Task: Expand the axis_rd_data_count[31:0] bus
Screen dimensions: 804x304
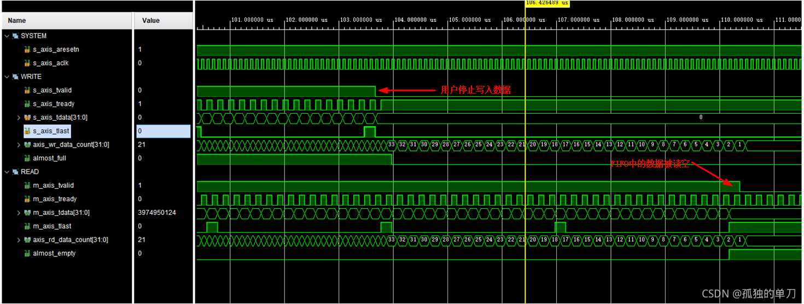Action: point(19,240)
